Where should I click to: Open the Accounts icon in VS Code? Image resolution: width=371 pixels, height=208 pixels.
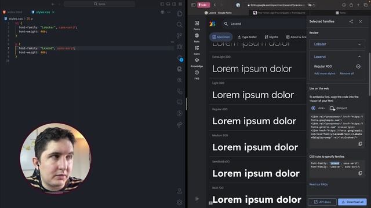[180, 191]
